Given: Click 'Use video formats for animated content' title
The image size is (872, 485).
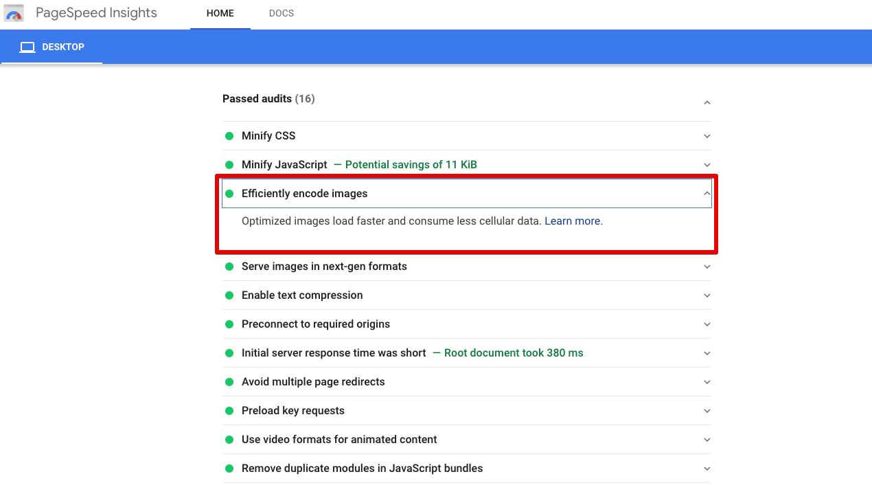Looking at the screenshot, I should pyautogui.click(x=339, y=440).
